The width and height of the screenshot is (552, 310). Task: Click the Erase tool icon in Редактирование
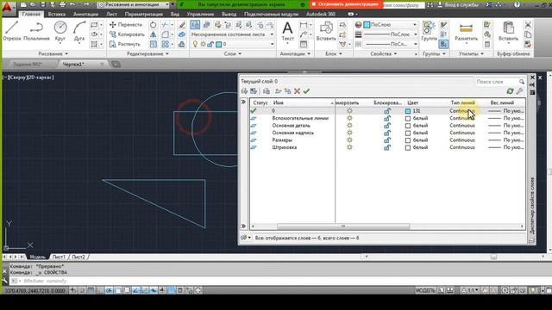[x=182, y=25]
